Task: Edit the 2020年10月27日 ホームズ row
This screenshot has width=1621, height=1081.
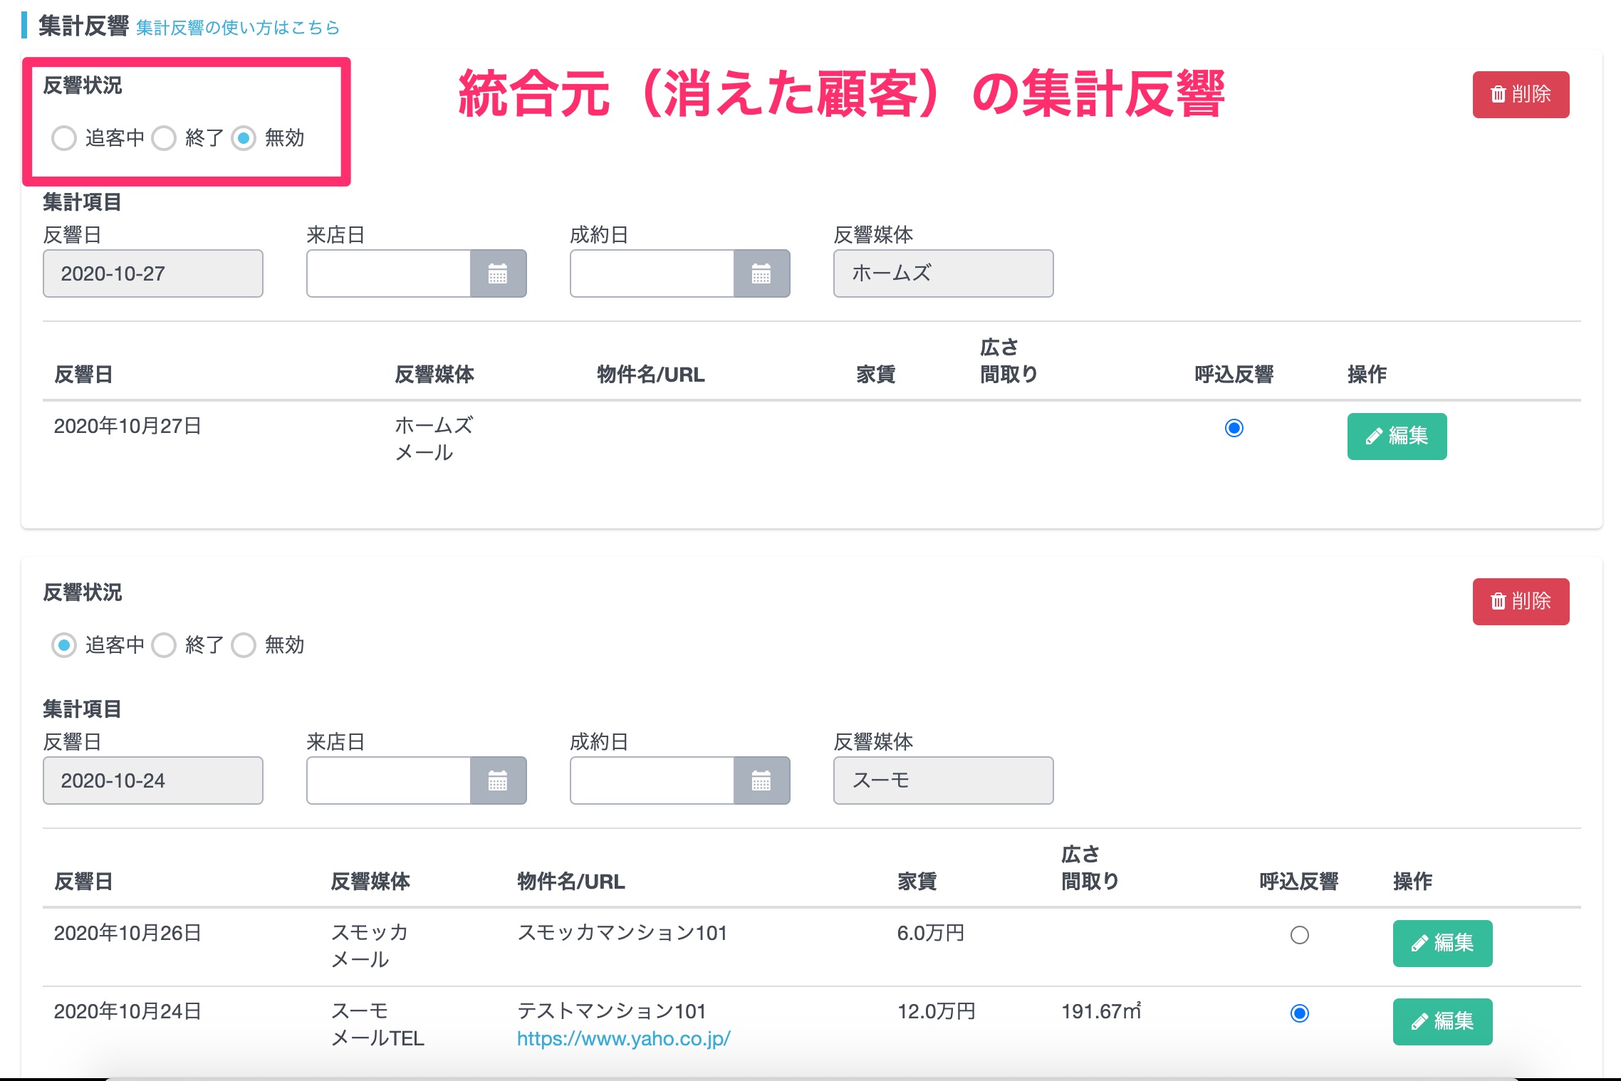Action: click(1397, 436)
